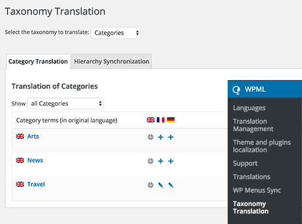Add French translation for News category
The width and height of the screenshot is (302, 224).
[160, 161]
